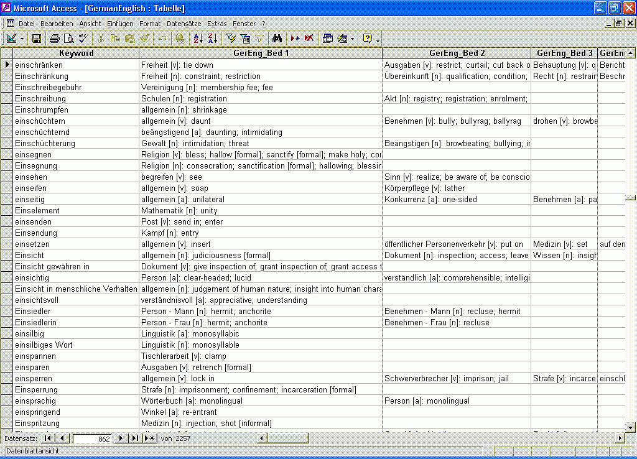Screen dimensions: 637x459
Task: Open the Bearbeiten menu
Action: (57, 24)
